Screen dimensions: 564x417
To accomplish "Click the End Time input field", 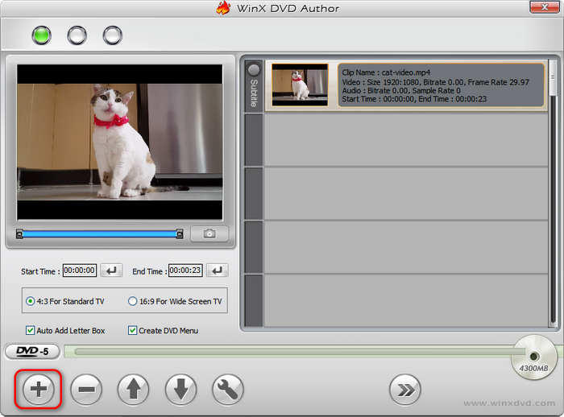I will pyautogui.click(x=185, y=270).
